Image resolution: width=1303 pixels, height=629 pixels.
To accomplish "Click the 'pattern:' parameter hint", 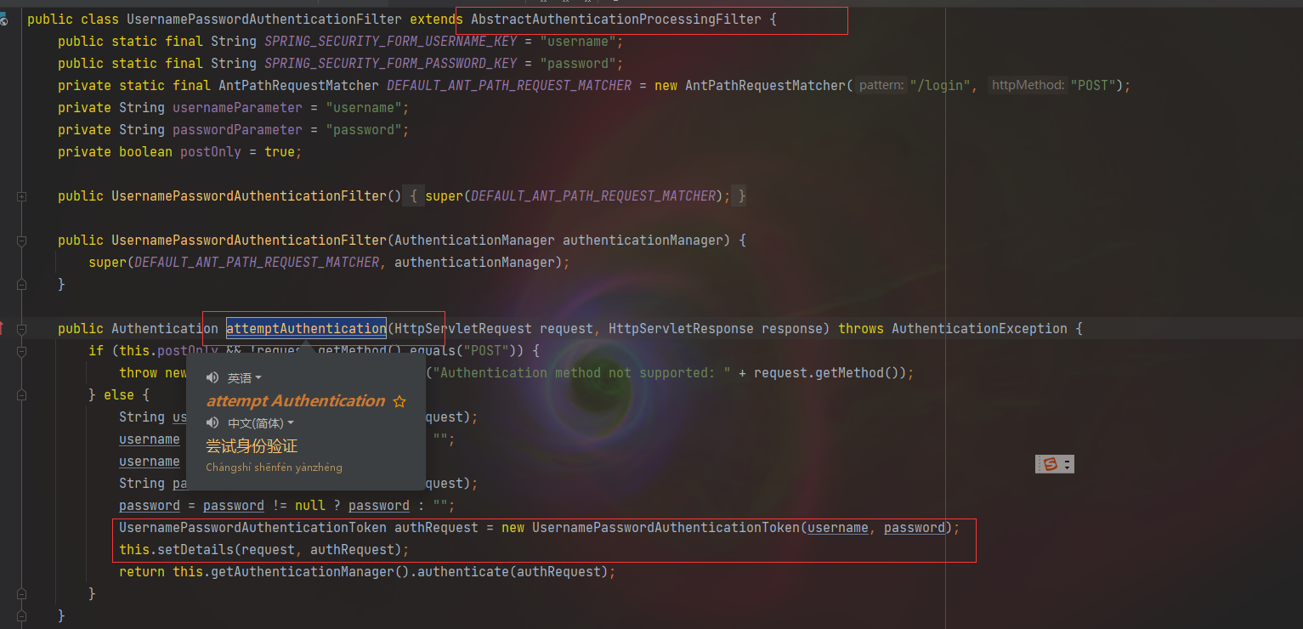I will pos(881,86).
